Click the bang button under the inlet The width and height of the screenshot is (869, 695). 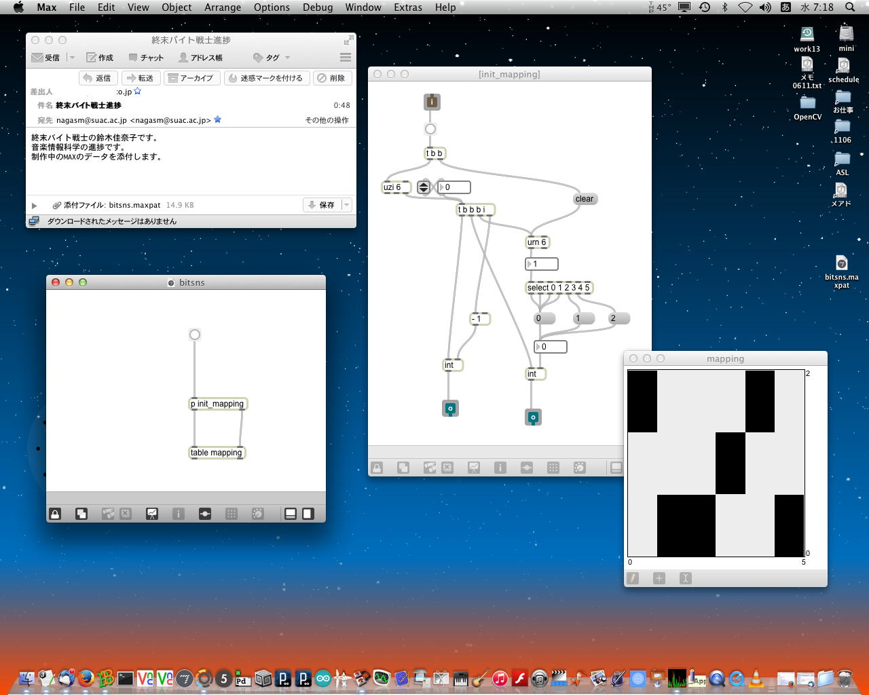(x=430, y=129)
